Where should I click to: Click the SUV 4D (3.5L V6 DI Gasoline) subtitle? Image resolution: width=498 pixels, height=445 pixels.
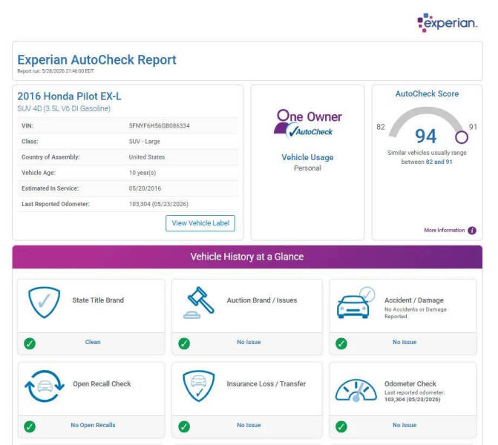point(64,108)
